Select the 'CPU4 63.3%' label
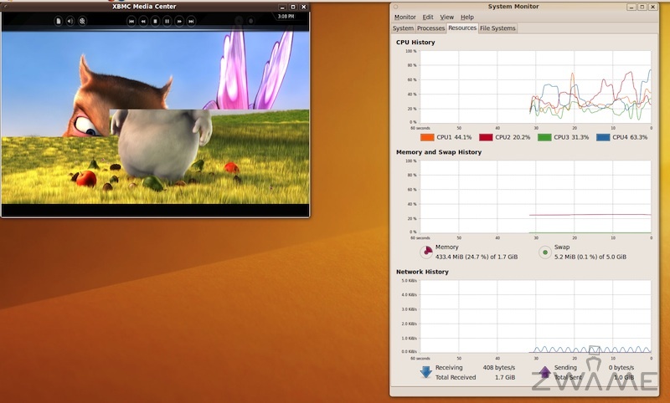 [x=630, y=137]
